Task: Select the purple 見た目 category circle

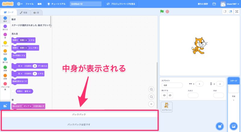Action: point(5,27)
